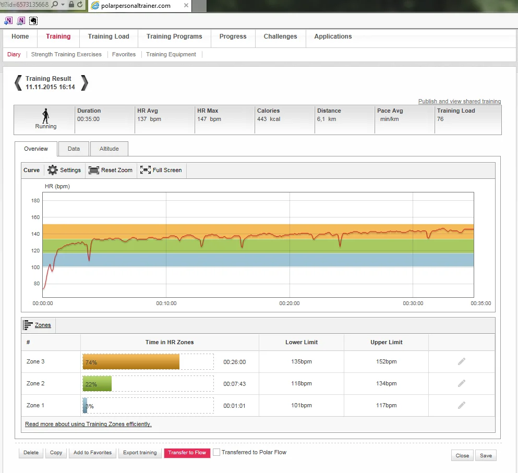Screen dimensions: 518x473
Task: Edit Zone 2 limits with pencil icon
Action: click(x=461, y=383)
